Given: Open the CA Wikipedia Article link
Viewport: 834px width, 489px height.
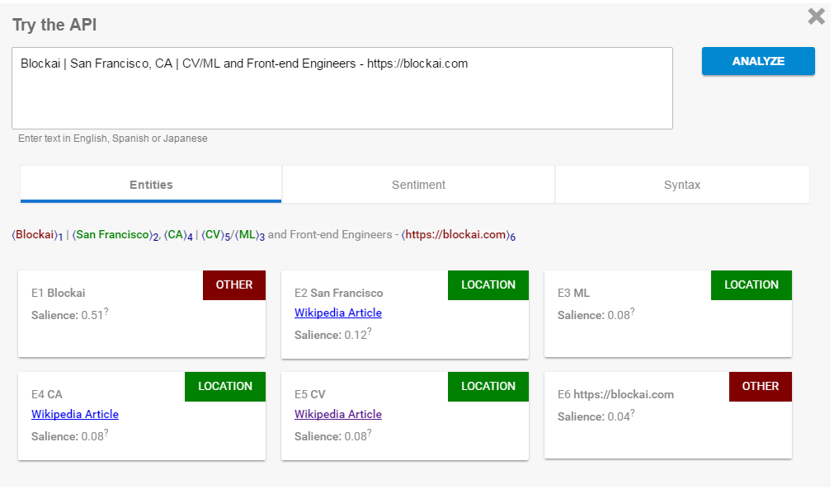Looking at the screenshot, I should pos(75,415).
